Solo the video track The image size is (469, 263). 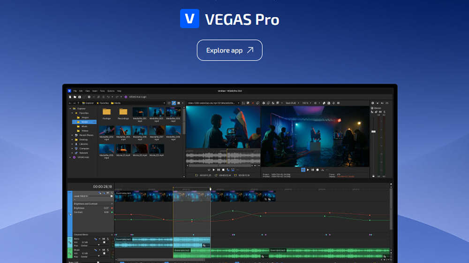(112, 193)
